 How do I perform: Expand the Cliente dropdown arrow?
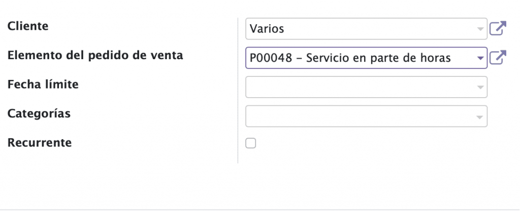pos(480,29)
